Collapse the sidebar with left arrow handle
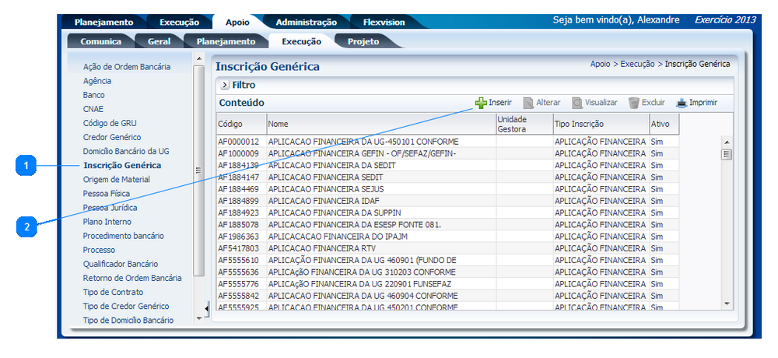This screenshot has width=778, height=358. click(x=206, y=310)
